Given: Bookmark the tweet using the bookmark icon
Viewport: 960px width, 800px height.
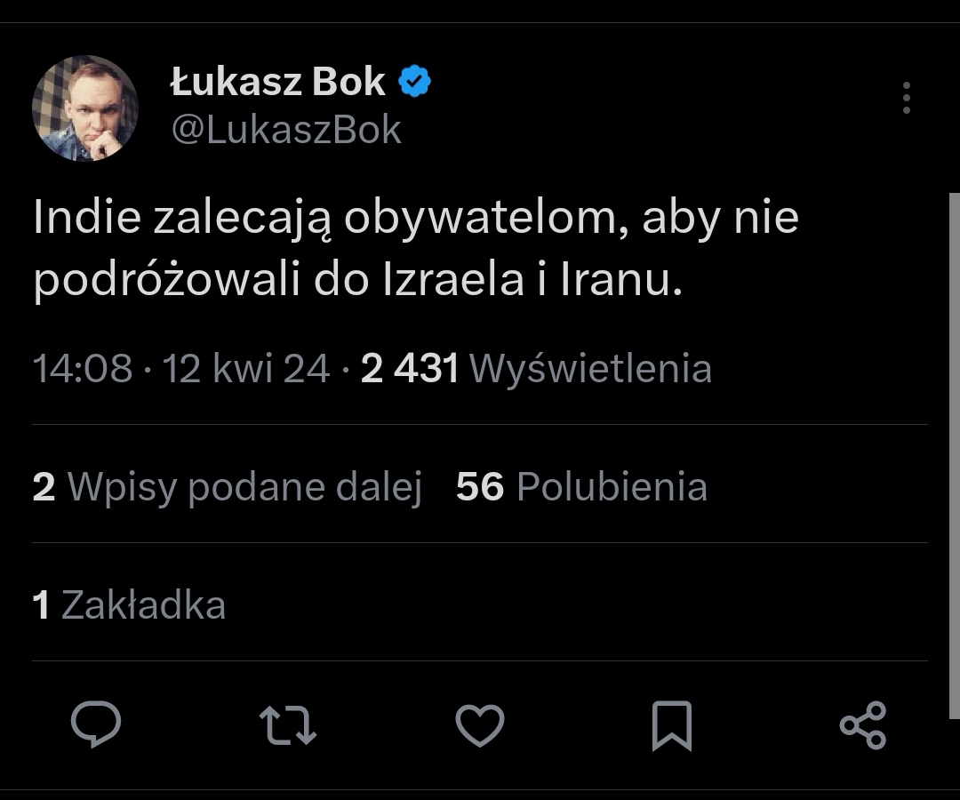Looking at the screenshot, I should pyautogui.click(x=671, y=725).
